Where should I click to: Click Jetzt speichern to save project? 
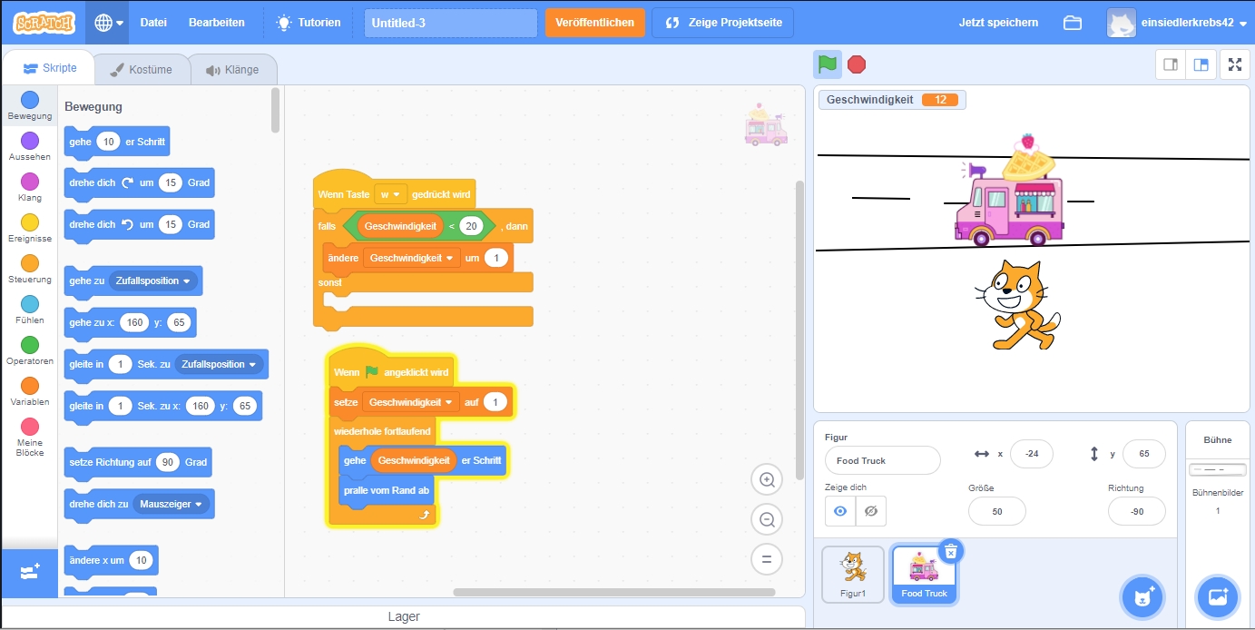click(998, 23)
